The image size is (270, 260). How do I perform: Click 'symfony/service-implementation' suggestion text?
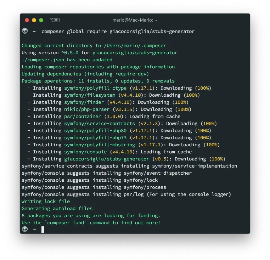coord(195,166)
